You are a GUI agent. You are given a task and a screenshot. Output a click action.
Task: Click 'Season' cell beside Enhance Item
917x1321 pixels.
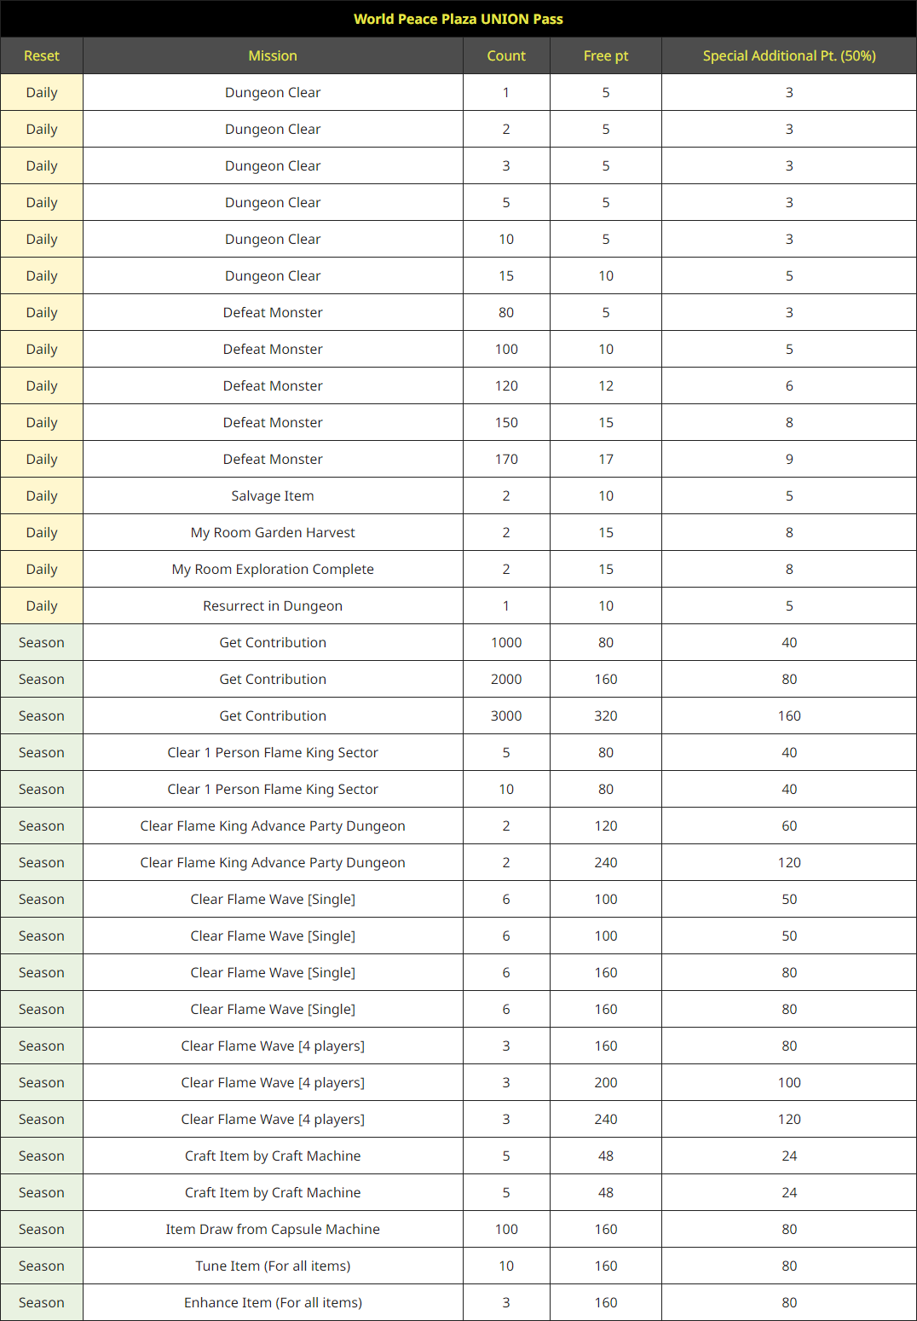point(42,1302)
